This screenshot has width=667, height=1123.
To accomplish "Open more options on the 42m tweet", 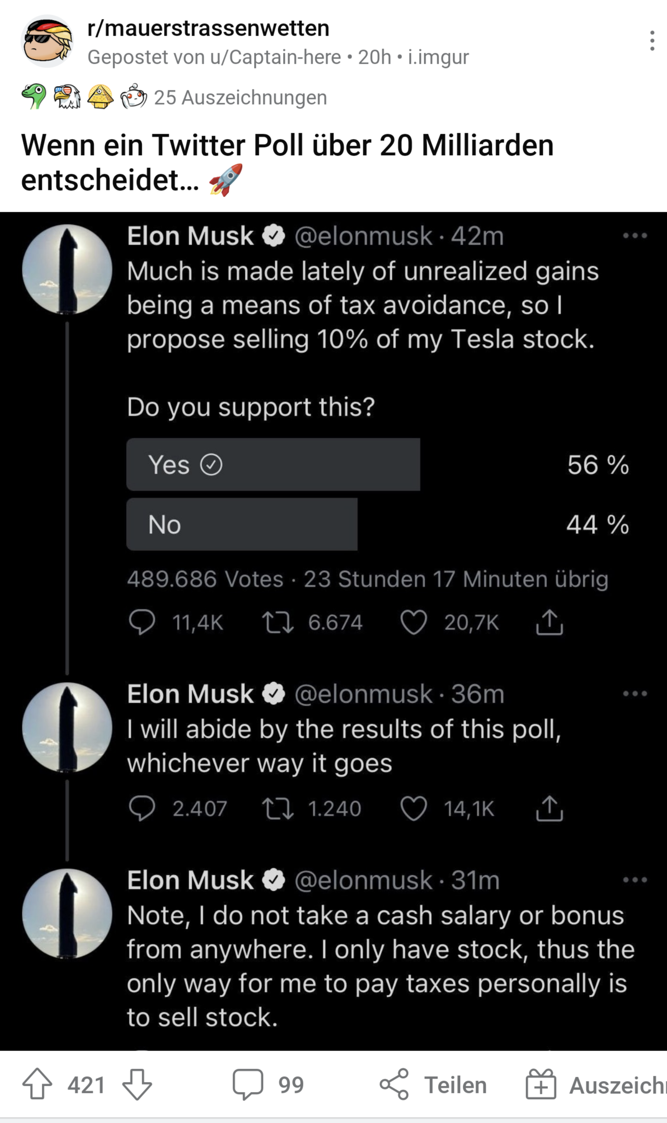I will tap(635, 236).
